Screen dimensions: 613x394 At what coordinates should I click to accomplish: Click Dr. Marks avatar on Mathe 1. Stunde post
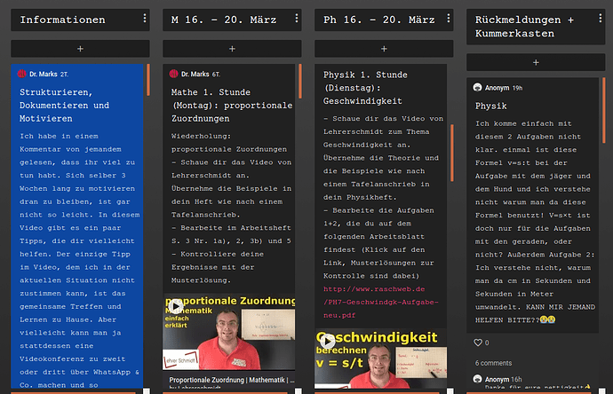point(174,74)
